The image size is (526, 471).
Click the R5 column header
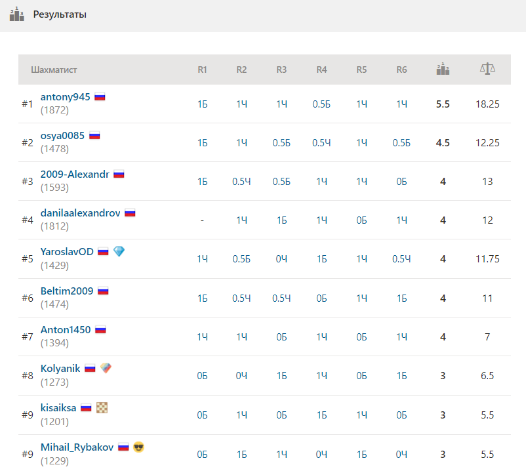coord(361,70)
